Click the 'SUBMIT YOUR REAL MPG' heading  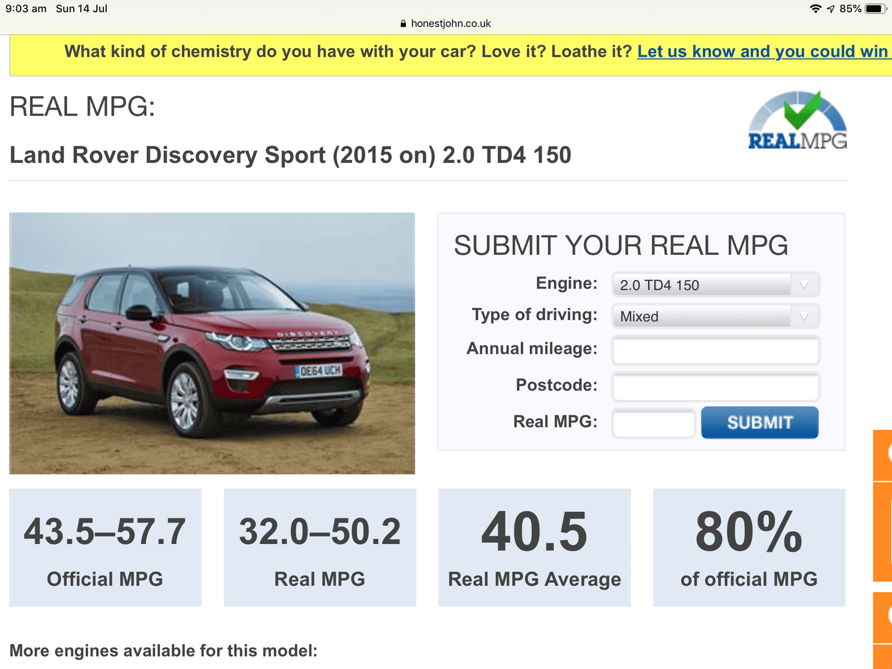tap(620, 245)
